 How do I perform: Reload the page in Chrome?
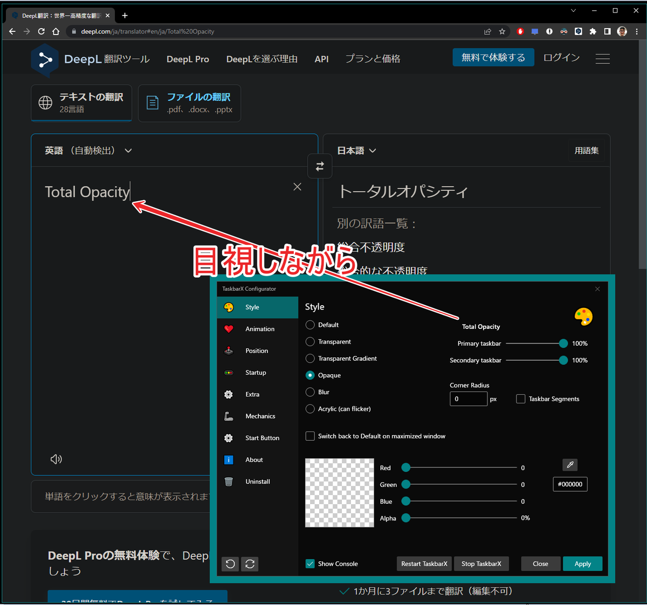coord(41,31)
